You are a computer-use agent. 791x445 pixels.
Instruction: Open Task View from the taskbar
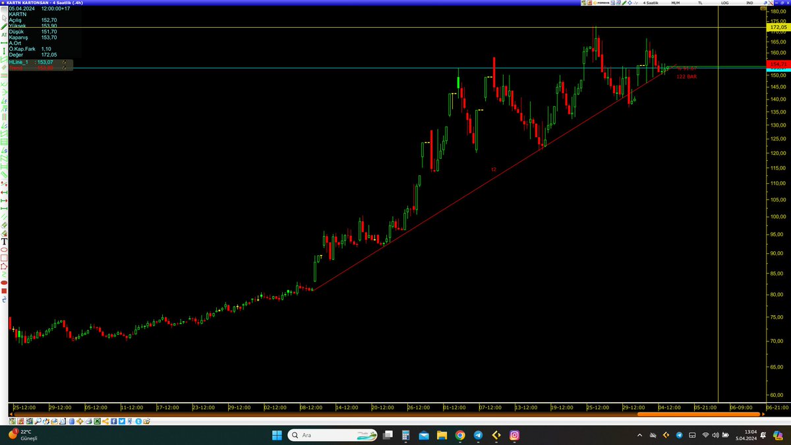click(388, 435)
